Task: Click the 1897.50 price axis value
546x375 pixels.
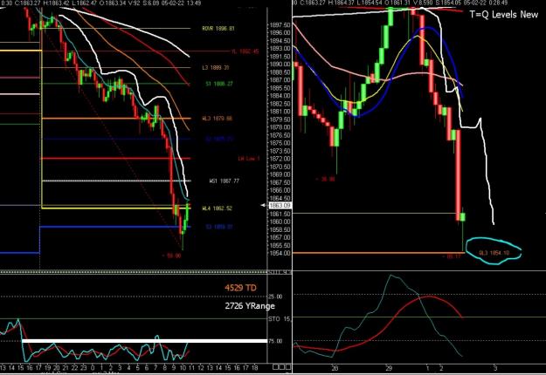Action: [x=280, y=25]
